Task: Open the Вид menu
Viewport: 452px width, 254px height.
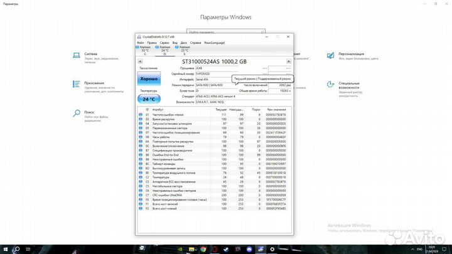Action: (175, 43)
